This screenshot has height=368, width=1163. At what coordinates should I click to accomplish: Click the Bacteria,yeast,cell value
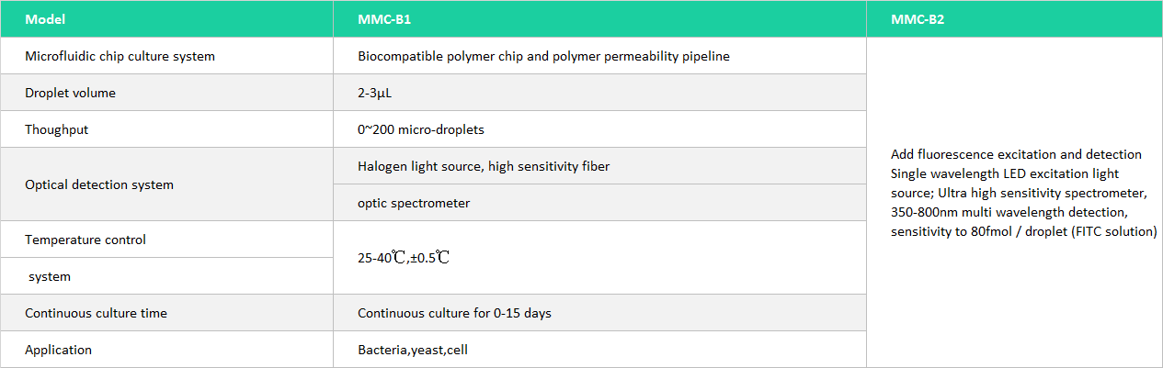coord(413,350)
